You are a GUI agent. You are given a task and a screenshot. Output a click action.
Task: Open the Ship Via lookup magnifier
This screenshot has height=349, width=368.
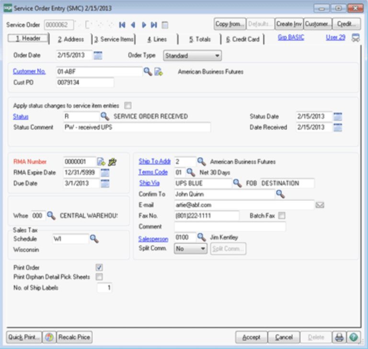pos(237,183)
